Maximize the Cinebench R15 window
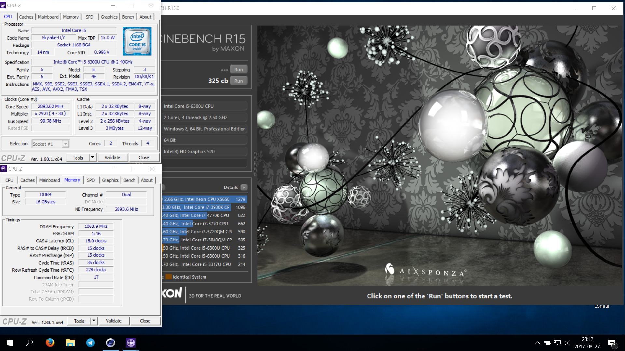The image size is (625, 351). 594,8
